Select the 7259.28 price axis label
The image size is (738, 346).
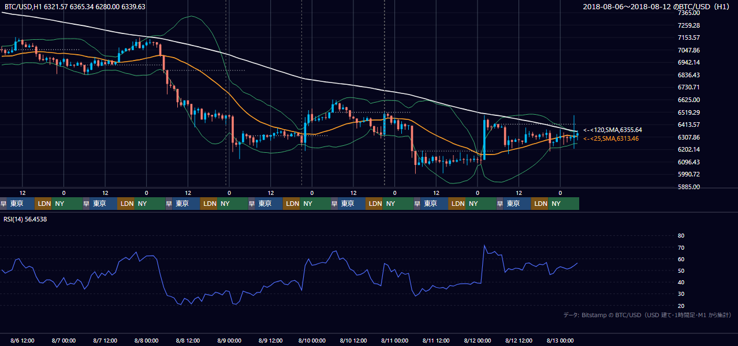pos(688,25)
